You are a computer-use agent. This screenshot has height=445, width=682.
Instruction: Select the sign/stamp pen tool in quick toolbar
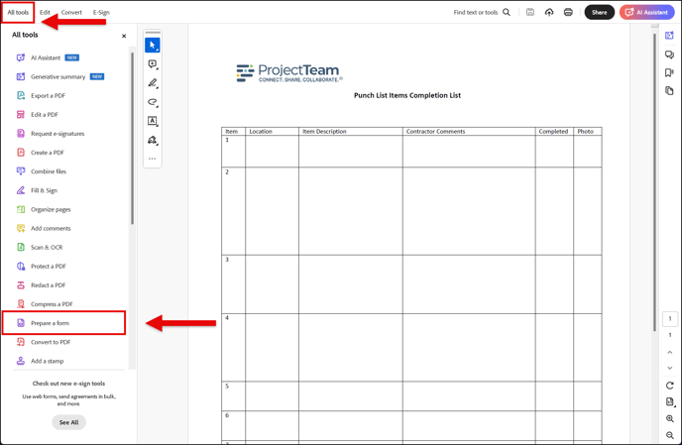[153, 140]
